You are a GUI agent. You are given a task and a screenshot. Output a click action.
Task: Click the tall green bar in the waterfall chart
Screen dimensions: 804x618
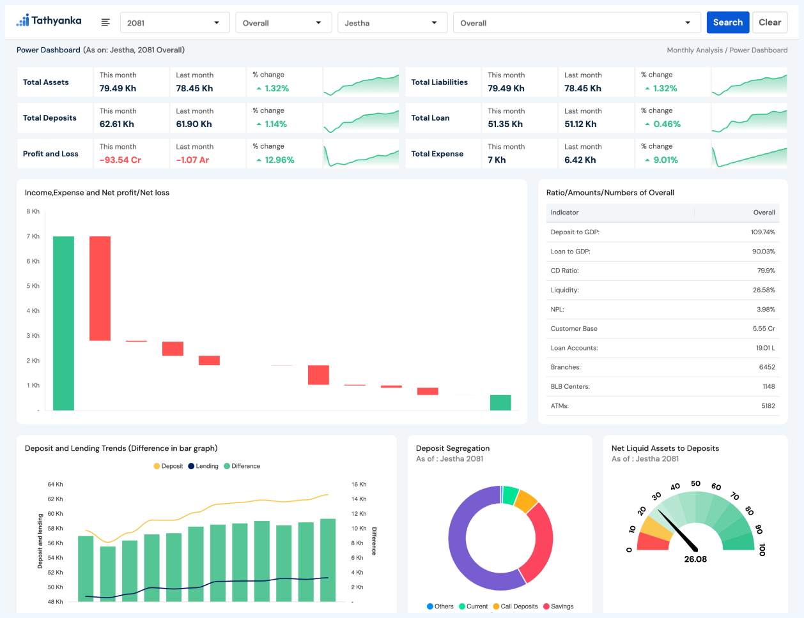(x=63, y=322)
